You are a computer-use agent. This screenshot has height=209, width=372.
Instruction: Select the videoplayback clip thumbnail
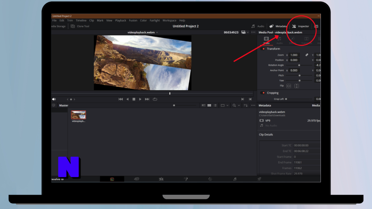tap(78, 115)
